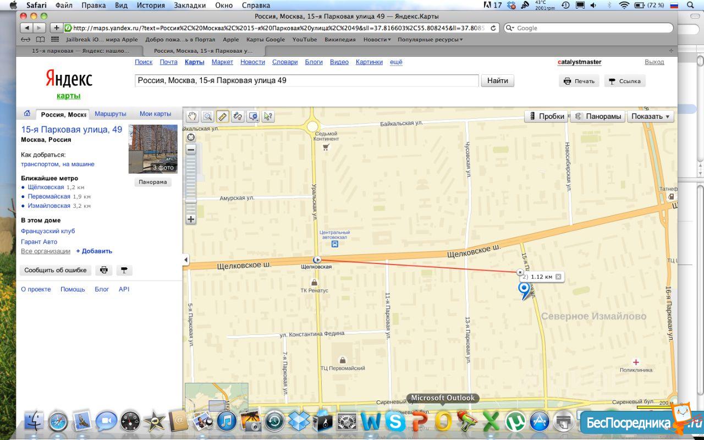
Task: Click the info pointer question tool
Action: click(x=268, y=116)
